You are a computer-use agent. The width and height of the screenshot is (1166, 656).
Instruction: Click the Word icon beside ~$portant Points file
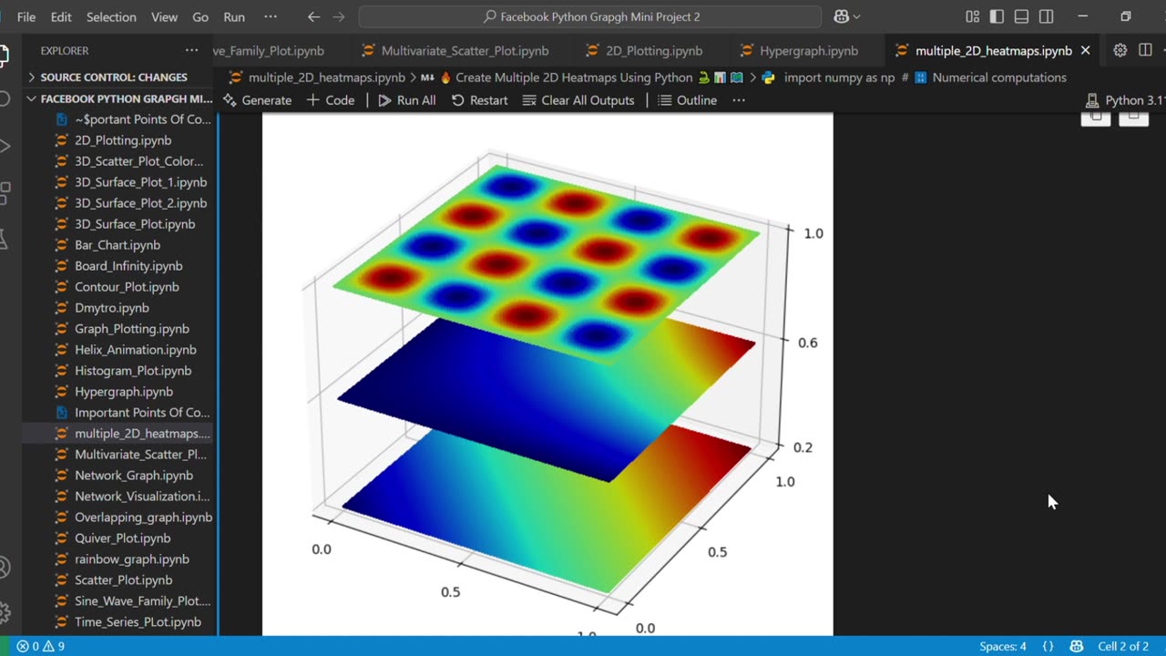pyautogui.click(x=62, y=119)
